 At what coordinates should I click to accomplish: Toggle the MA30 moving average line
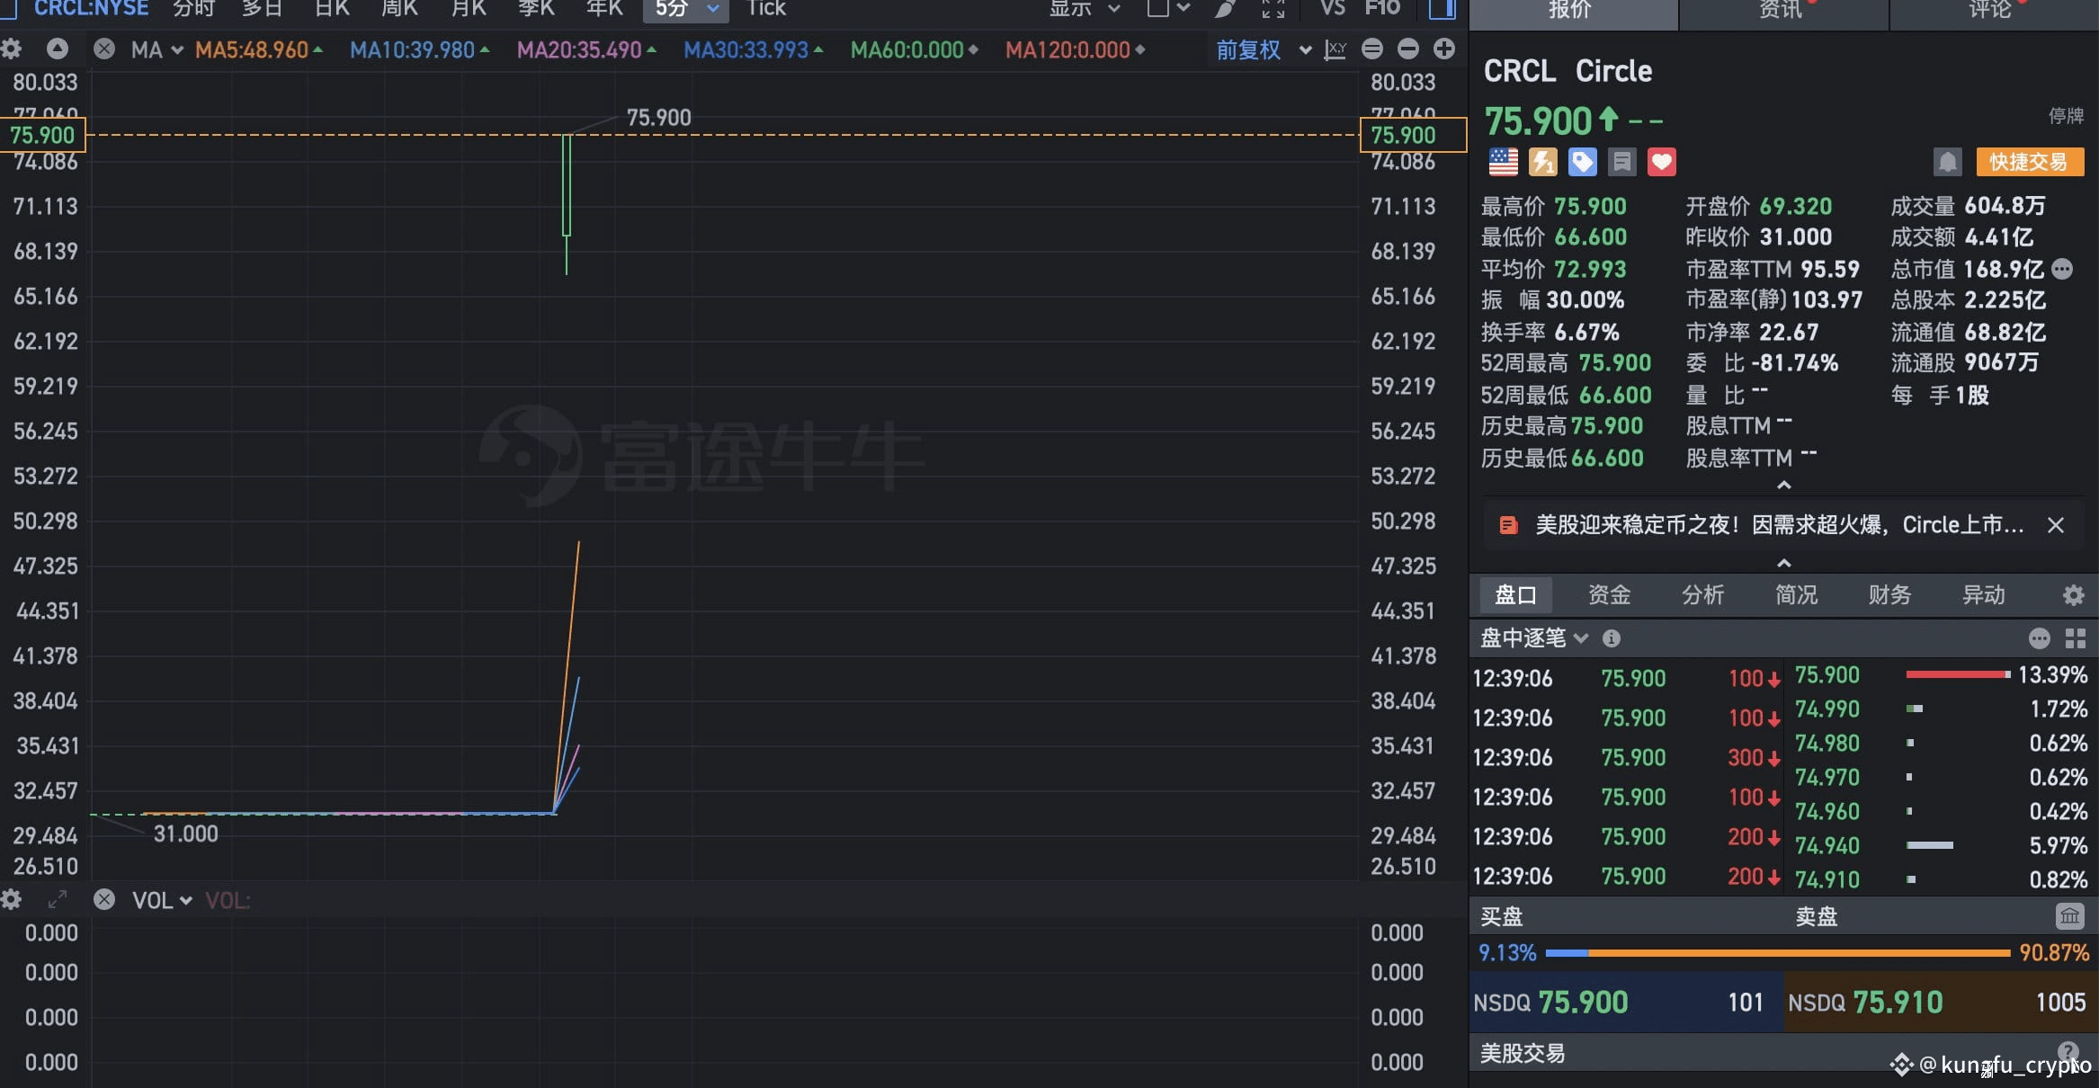click(754, 49)
